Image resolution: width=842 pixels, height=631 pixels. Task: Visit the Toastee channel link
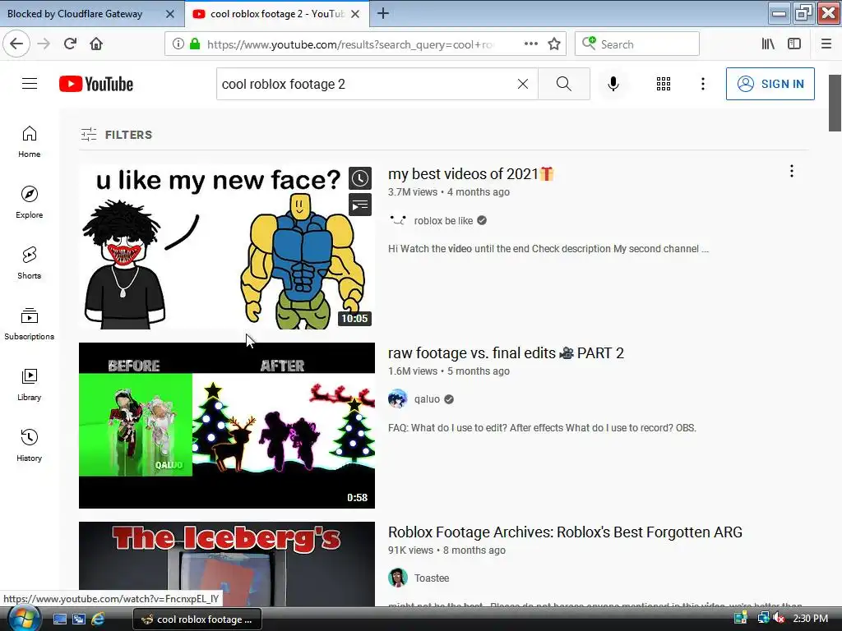tap(432, 578)
